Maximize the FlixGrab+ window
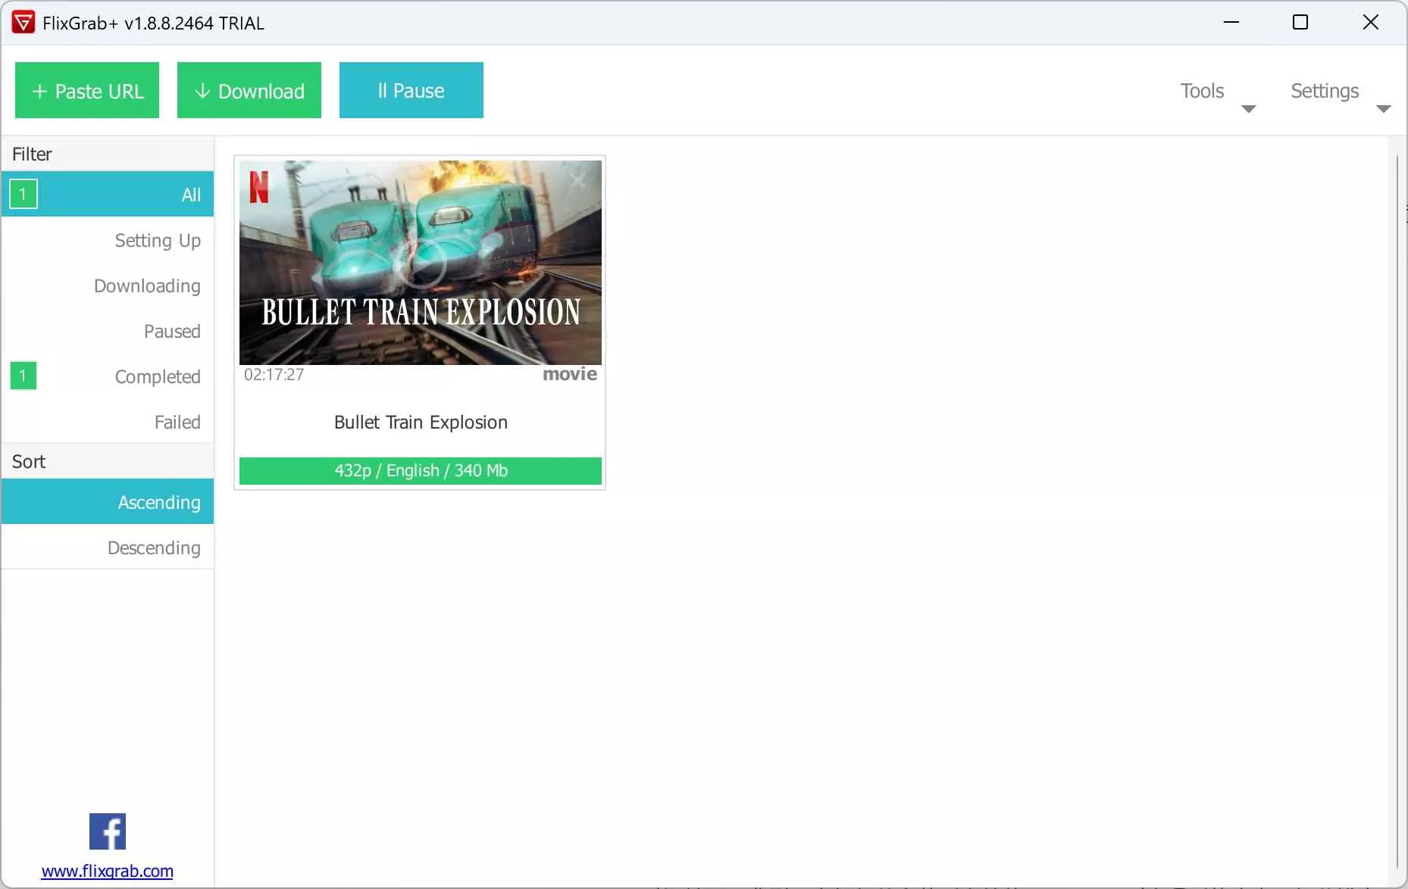The image size is (1408, 889). point(1300,23)
